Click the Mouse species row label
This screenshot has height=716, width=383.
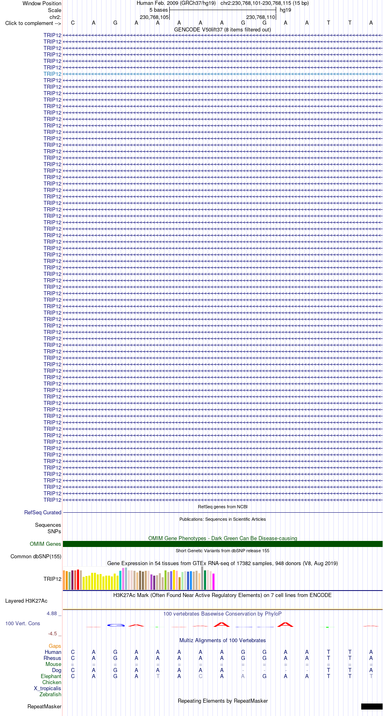[54, 664]
